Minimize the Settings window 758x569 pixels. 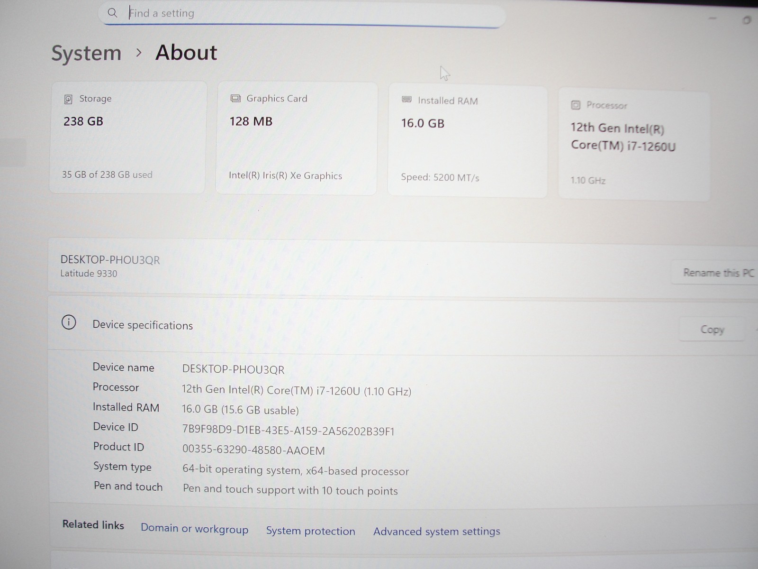pyautogui.click(x=713, y=18)
